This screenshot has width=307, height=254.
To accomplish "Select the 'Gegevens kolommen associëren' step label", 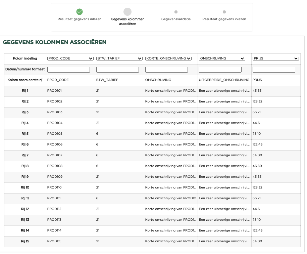I will pos(127,22).
